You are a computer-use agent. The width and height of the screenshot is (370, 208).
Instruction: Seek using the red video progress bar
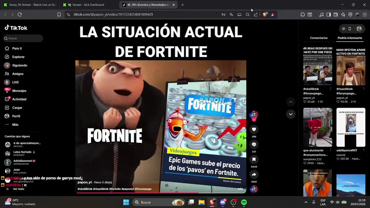click(161, 193)
